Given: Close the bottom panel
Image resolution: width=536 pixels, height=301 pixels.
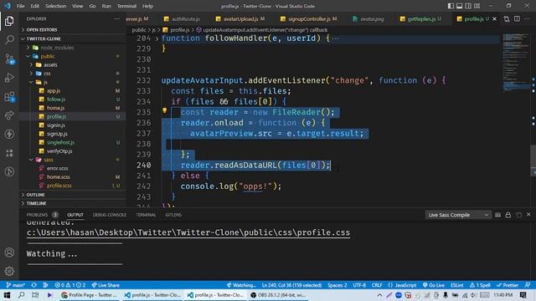Looking at the screenshot, I should 528,215.
